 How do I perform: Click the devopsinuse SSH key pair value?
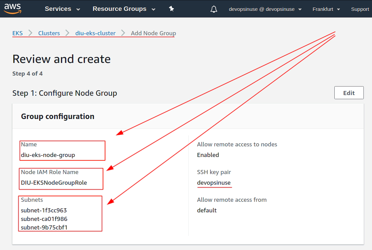(214, 183)
